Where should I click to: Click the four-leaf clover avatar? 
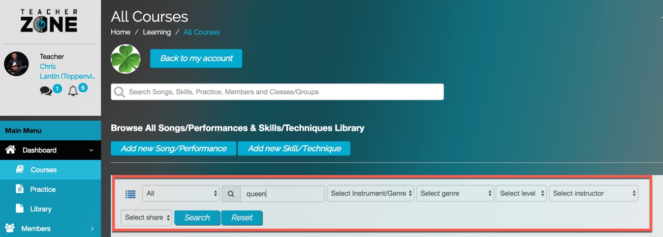click(x=126, y=59)
